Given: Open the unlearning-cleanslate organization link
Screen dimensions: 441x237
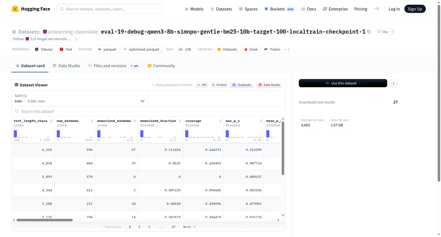Looking at the screenshot, I should tap(73, 32).
